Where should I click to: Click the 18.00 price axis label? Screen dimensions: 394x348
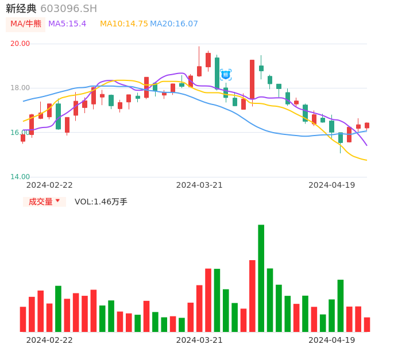pyautogui.click(x=20, y=88)
